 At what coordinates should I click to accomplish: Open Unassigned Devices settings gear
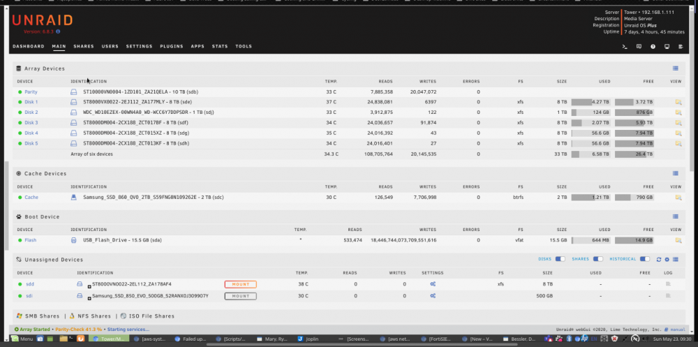(x=667, y=259)
